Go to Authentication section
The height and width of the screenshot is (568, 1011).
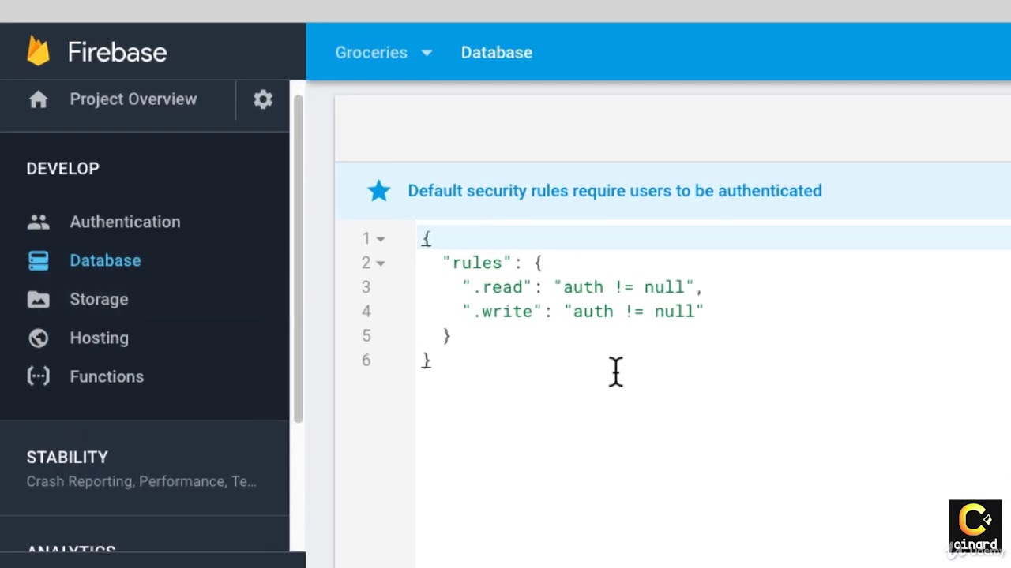click(x=125, y=222)
